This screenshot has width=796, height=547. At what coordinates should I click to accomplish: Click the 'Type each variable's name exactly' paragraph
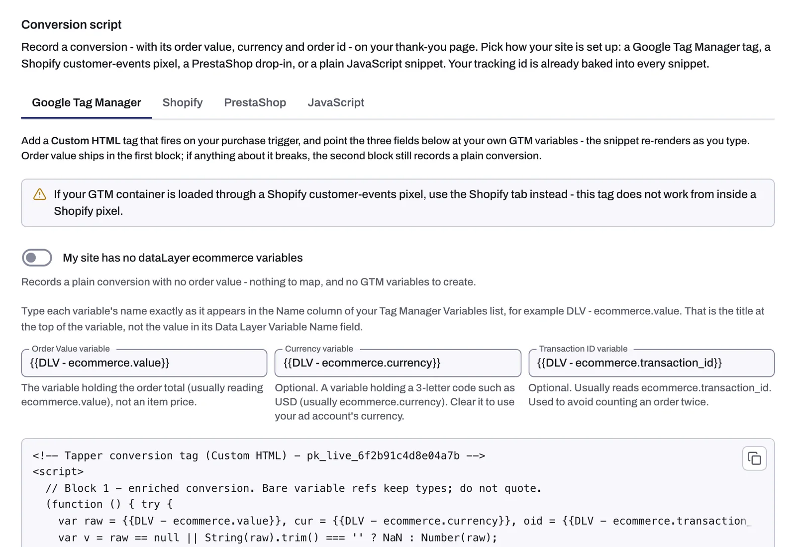pos(393,319)
